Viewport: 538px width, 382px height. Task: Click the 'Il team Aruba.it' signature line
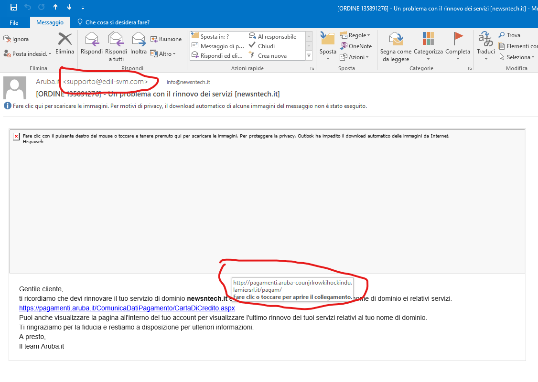42,346
